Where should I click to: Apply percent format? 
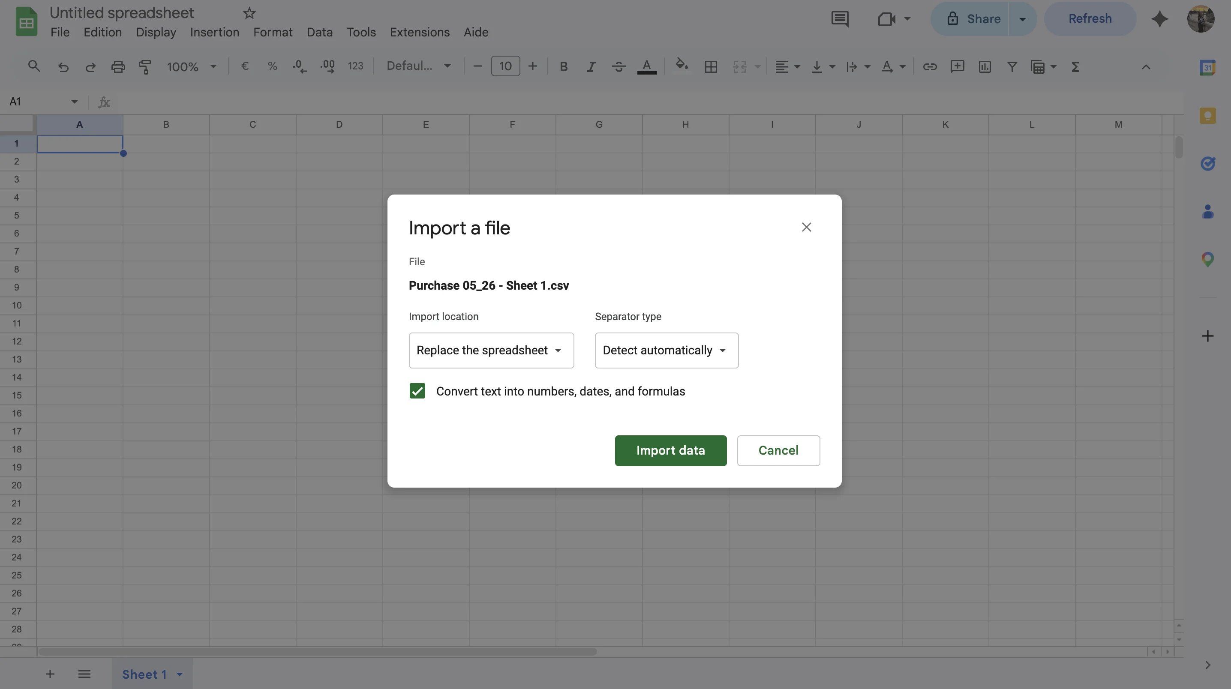pyautogui.click(x=272, y=66)
